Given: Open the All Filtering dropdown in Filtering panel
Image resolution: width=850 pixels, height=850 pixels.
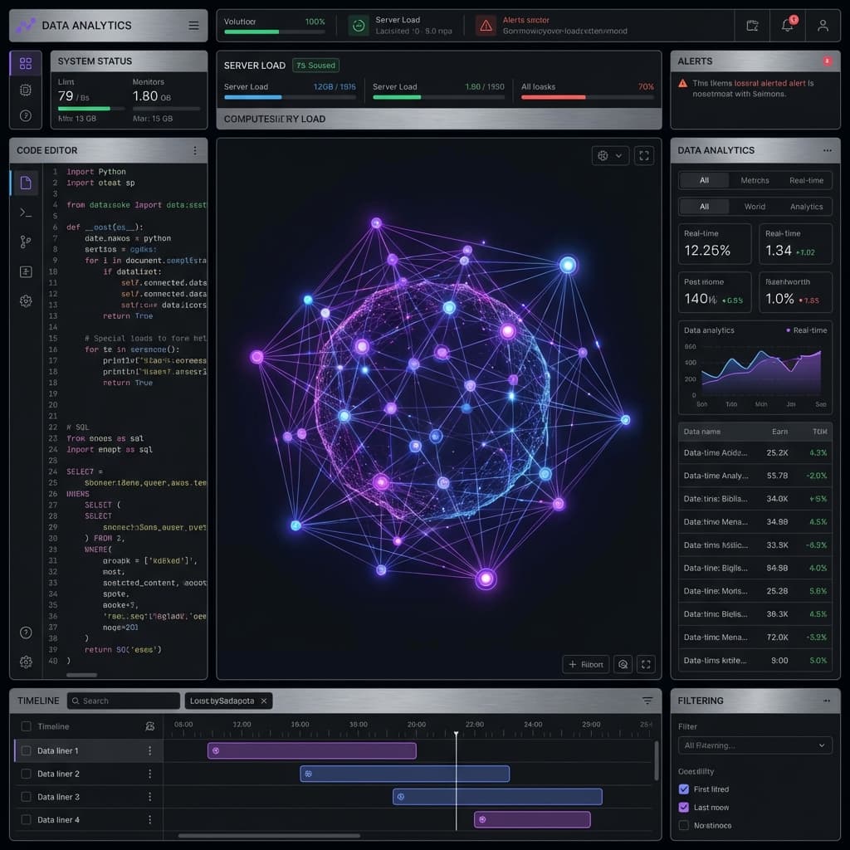Looking at the screenshot, I should (x=754, y=745).
